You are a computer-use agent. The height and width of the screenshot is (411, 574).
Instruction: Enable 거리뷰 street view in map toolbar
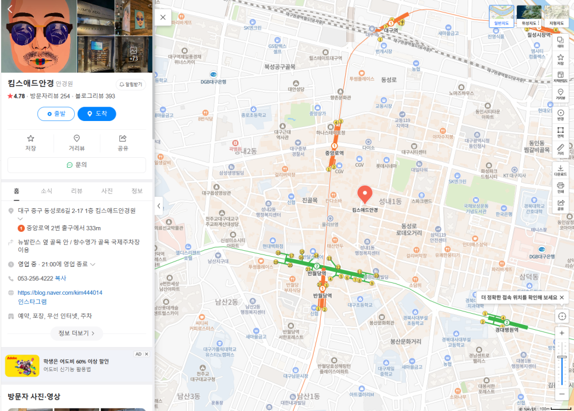[x=560, y=94]
